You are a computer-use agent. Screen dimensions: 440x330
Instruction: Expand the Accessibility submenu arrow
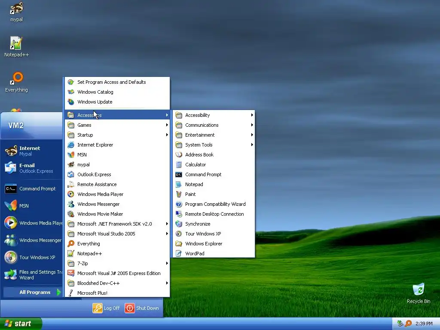tap(252, 115)
